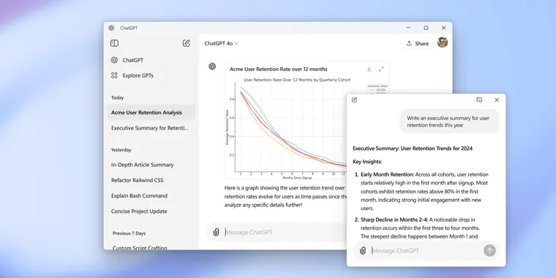Screen dimensions: 556x278
Task: Open Explain Bash Command chat
Action: pos(151,196)
